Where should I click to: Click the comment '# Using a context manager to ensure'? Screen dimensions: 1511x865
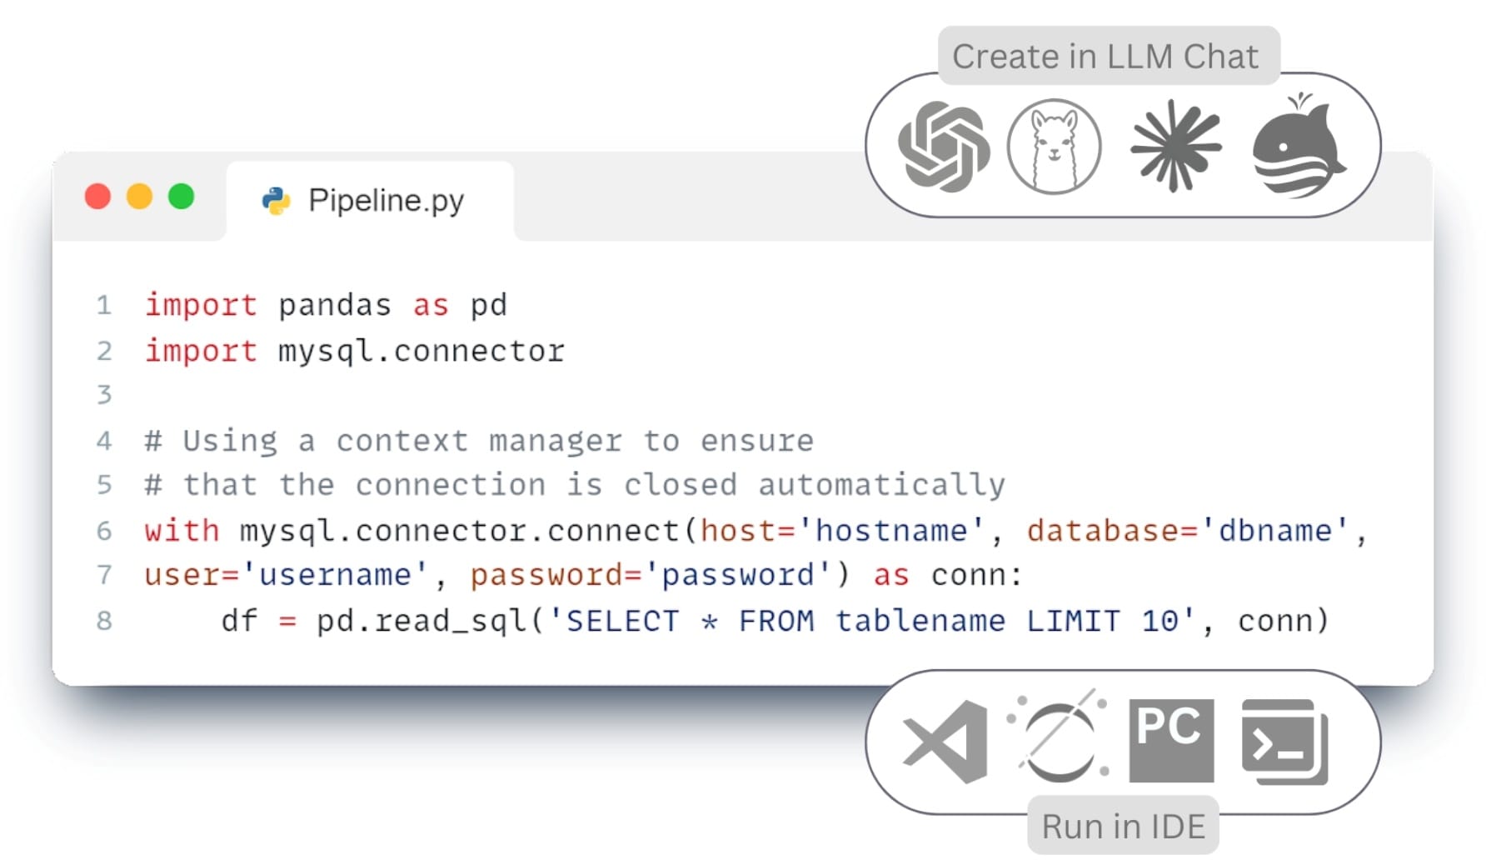pyautogui.click(x=479, y=440)
